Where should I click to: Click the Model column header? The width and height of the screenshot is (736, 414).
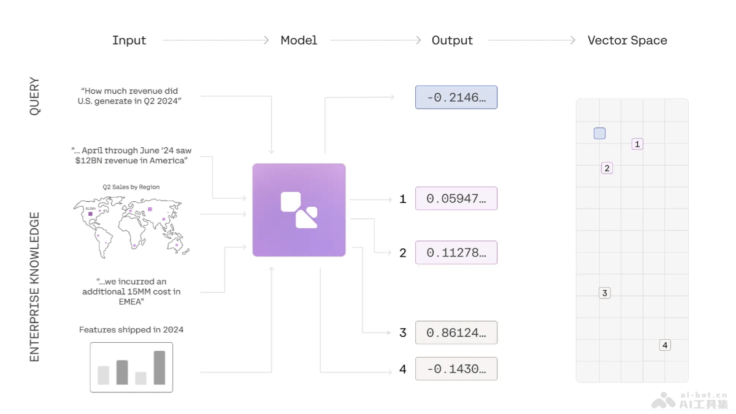coord(299,40)
